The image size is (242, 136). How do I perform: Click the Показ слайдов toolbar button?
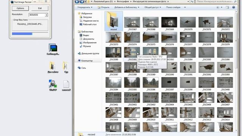point(173,7)
